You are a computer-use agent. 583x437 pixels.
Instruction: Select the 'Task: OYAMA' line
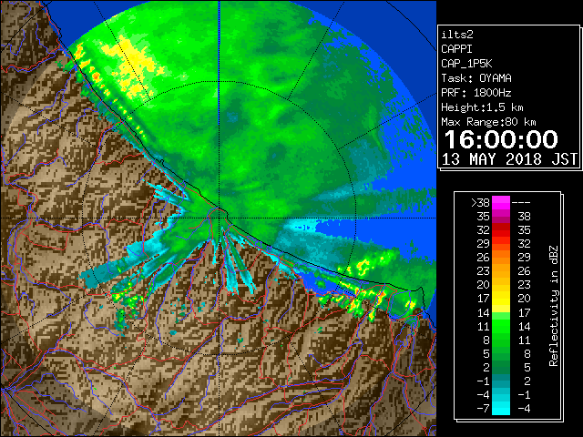tap(476, 78)
